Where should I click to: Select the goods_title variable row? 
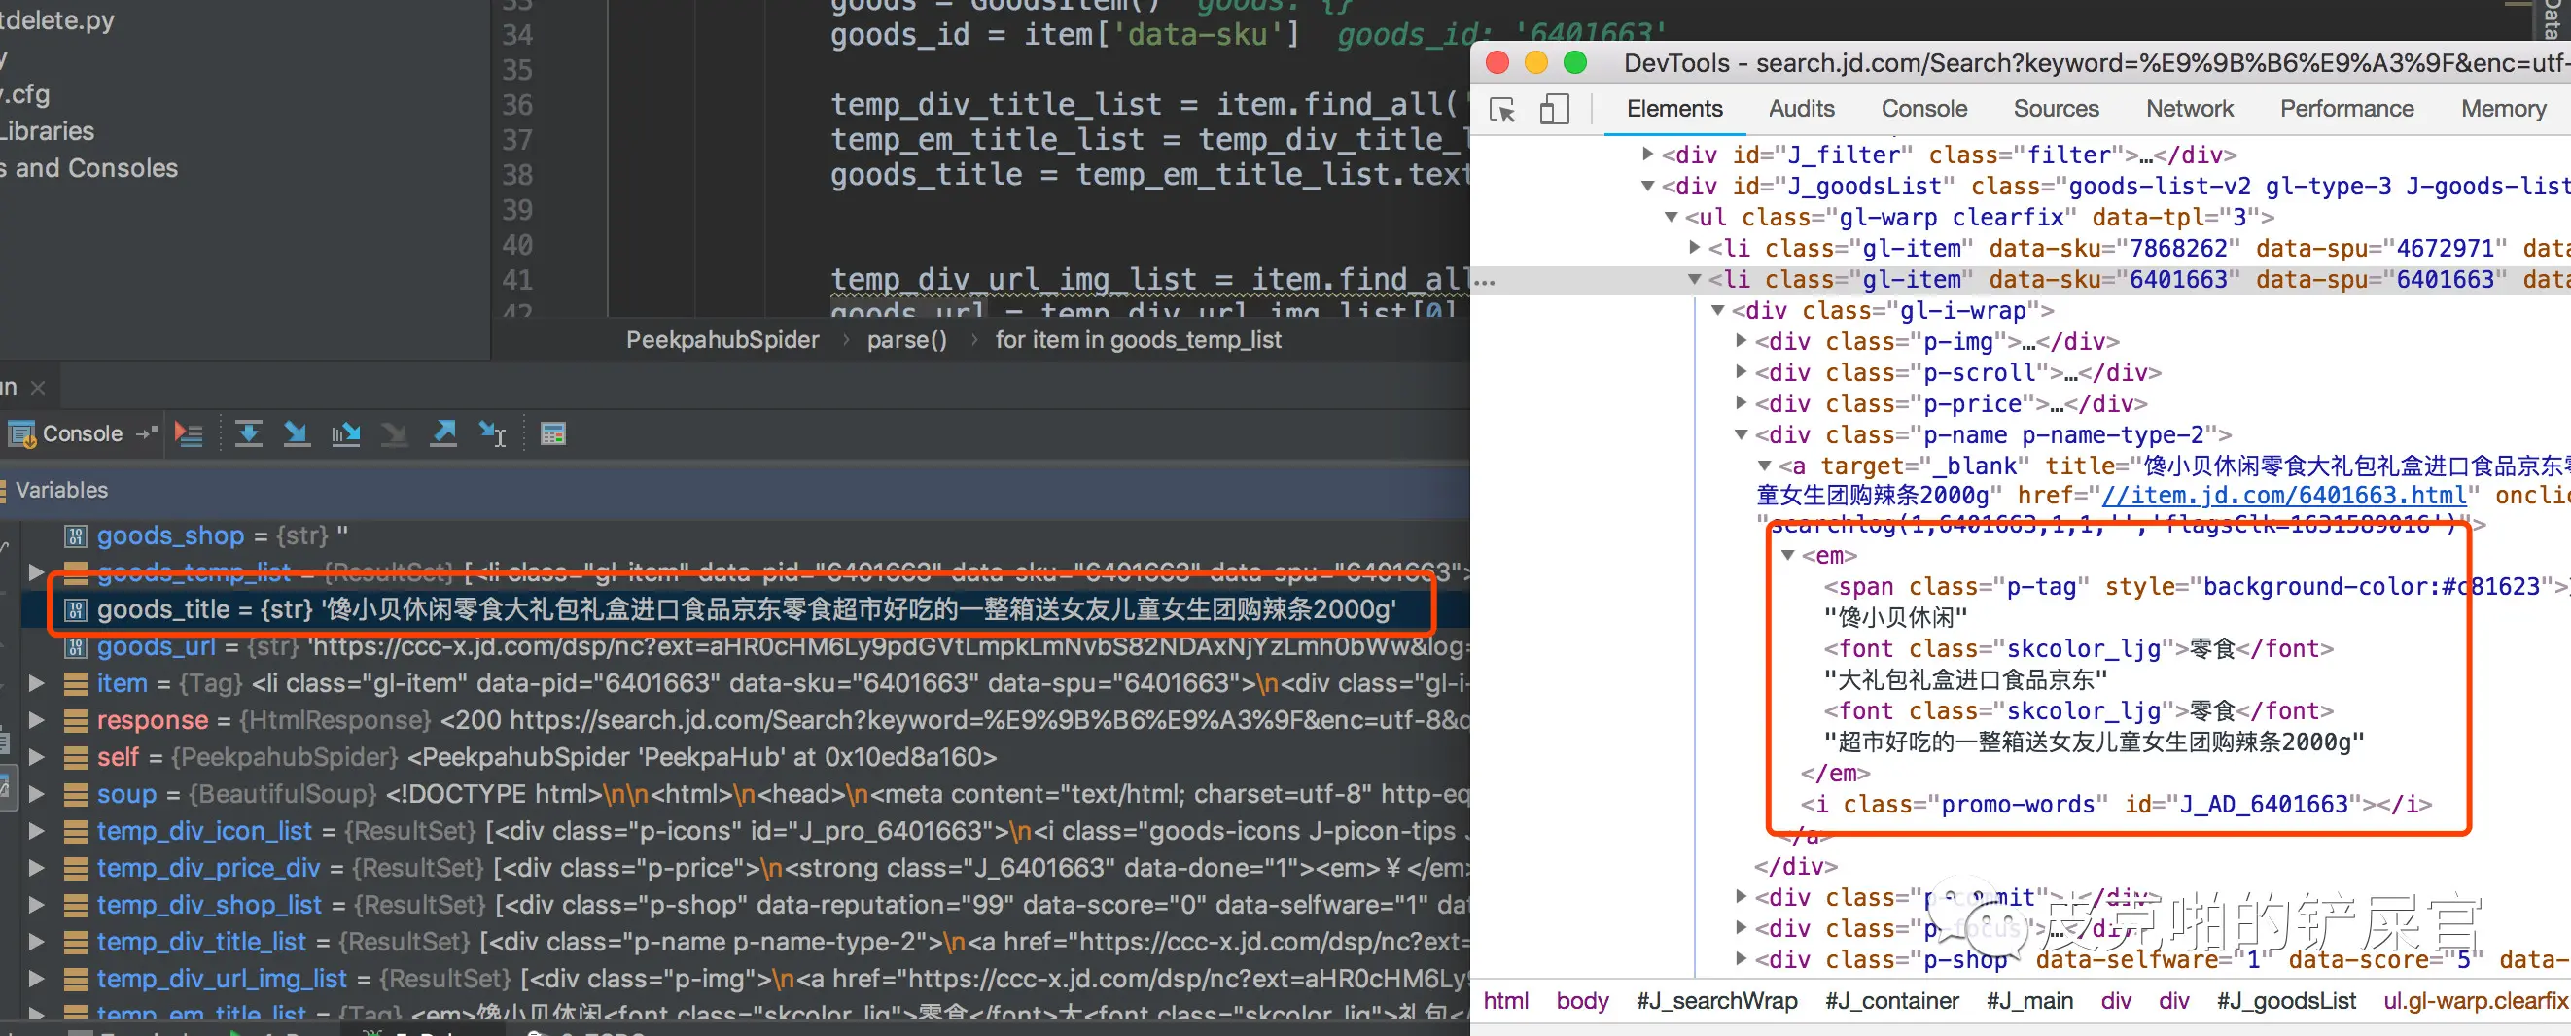tap(744, 609)
